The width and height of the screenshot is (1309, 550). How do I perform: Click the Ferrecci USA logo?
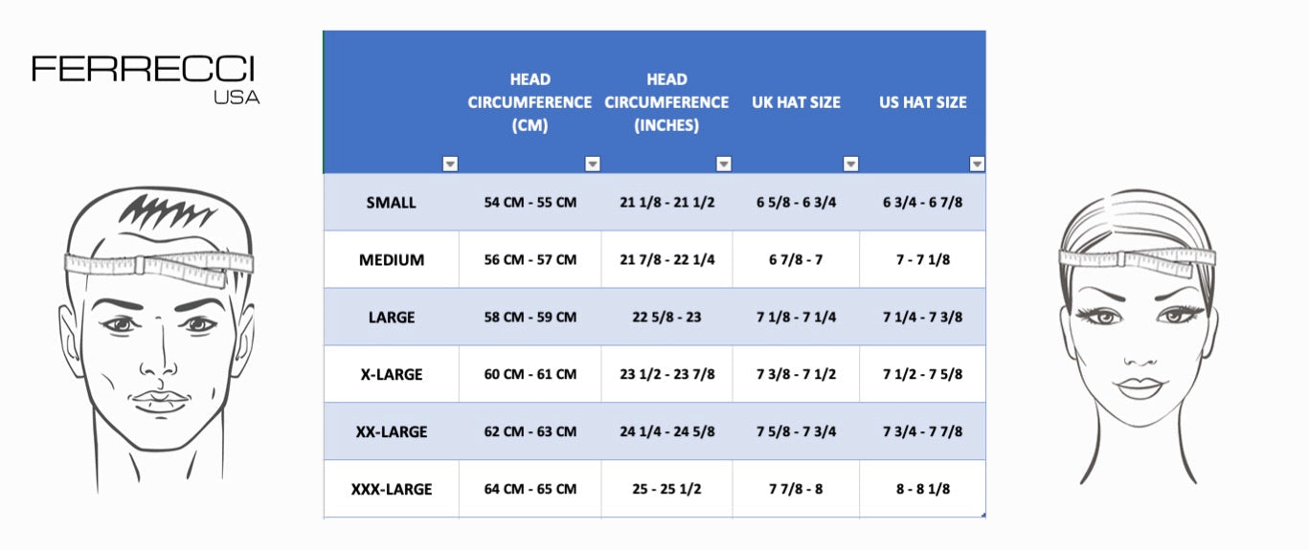[x=146, y=78]
